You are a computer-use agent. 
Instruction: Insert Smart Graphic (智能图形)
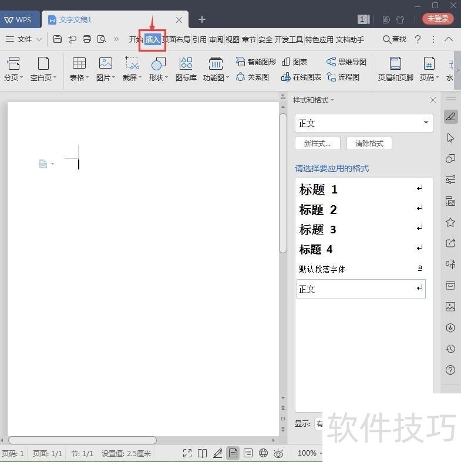point(256,62)
